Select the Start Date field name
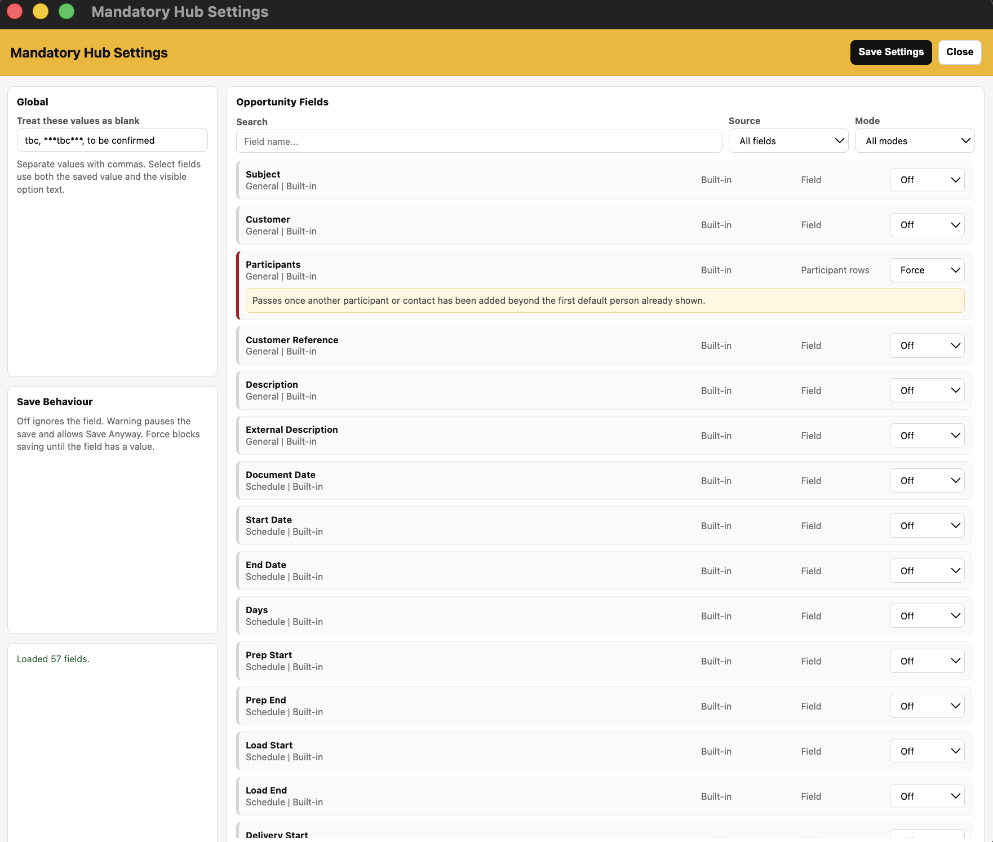 pos(268,520)
